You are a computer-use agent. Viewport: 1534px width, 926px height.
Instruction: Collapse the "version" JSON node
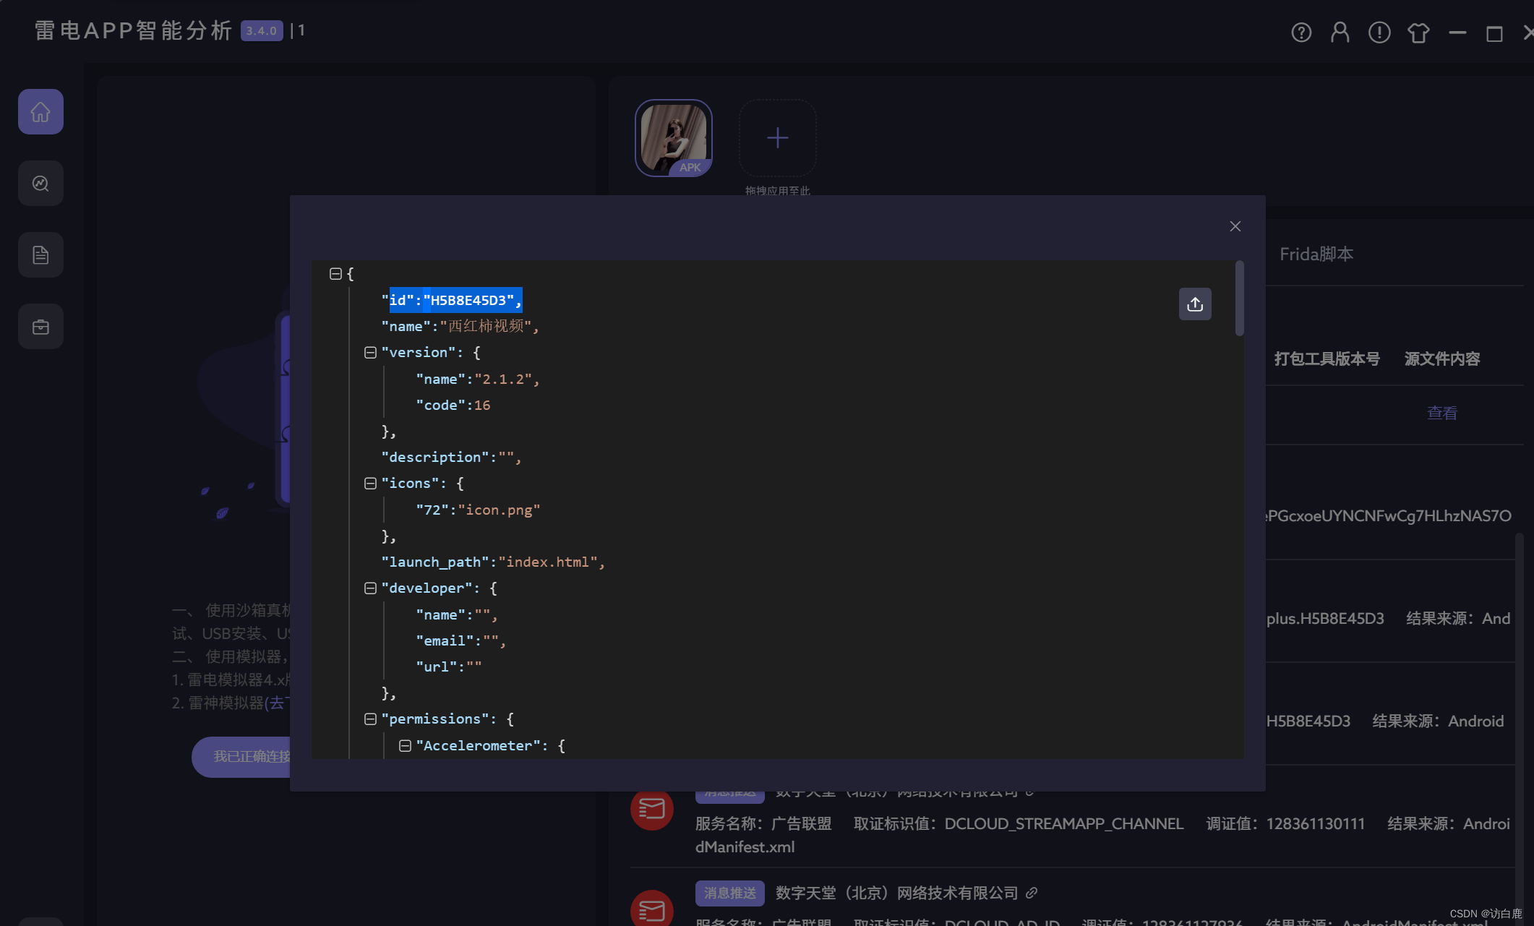click(x=370, y=353)
